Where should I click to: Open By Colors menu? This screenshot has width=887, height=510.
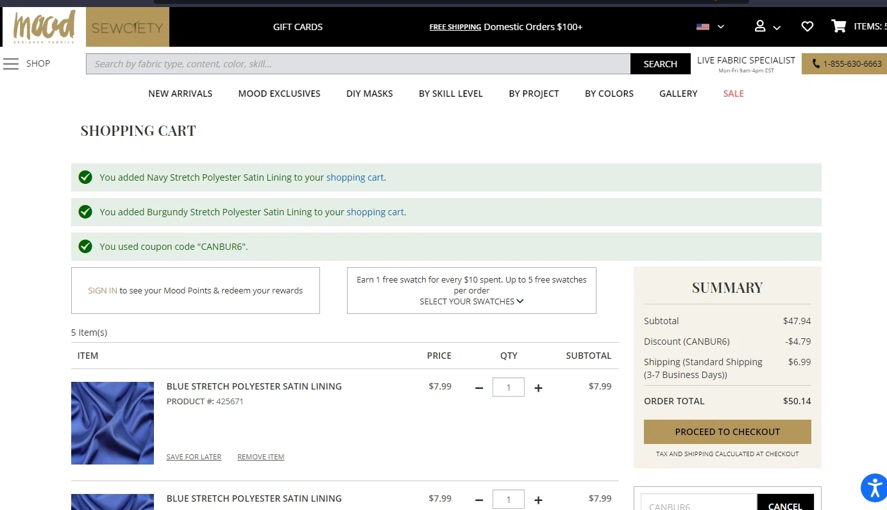pos(609,94)
